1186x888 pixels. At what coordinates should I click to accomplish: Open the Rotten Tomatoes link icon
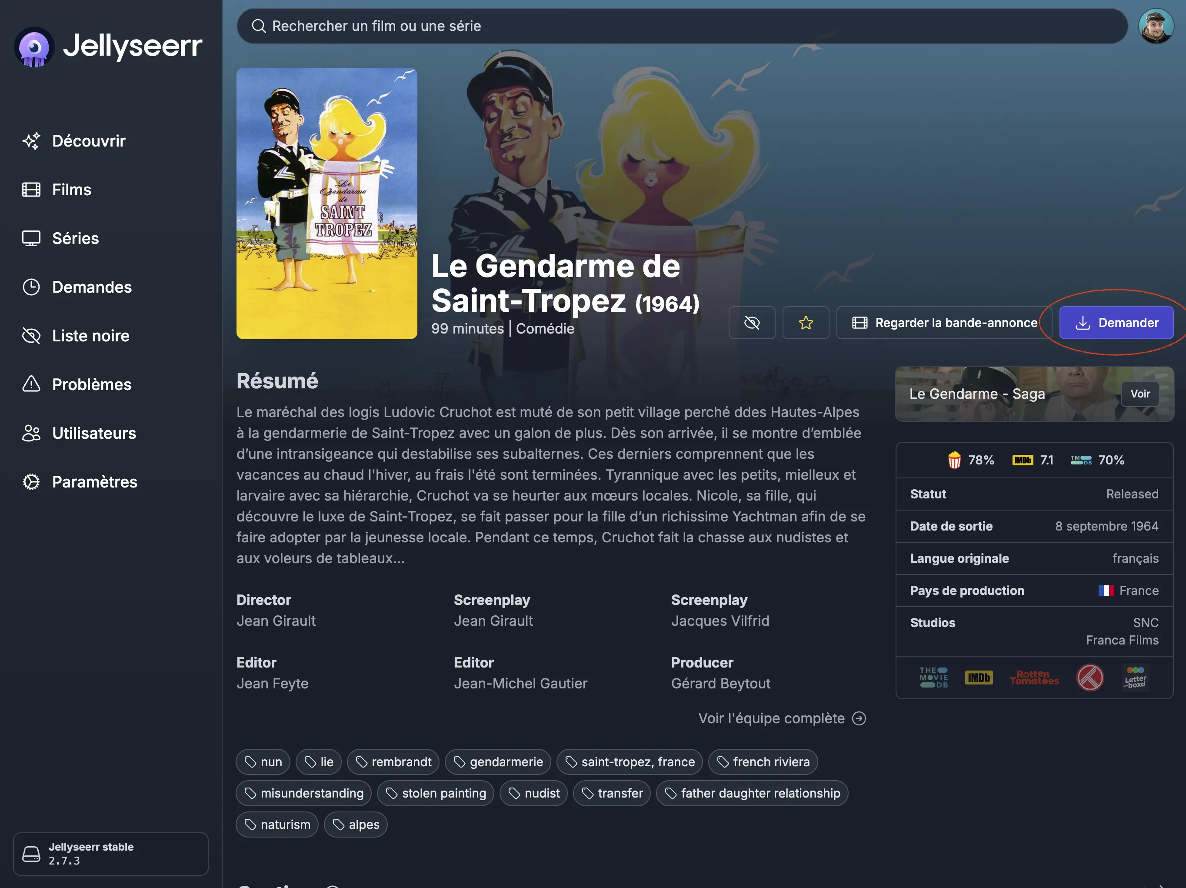[x=1034, y=678]
